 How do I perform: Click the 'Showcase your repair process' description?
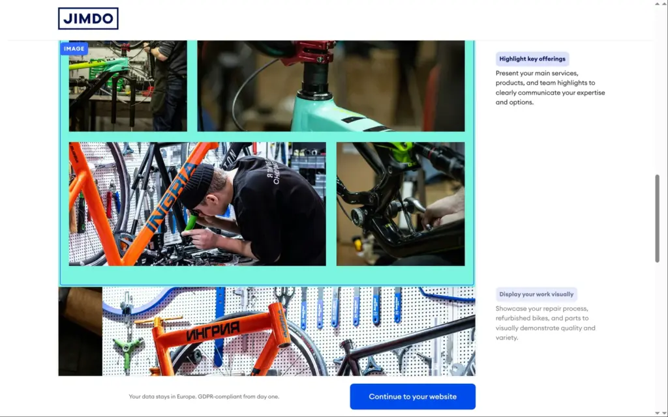click(545, 323)
